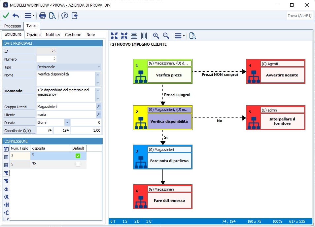Click the undo arrow in main toolbar
The image size is (315, 227).
[x=16, y=16]
